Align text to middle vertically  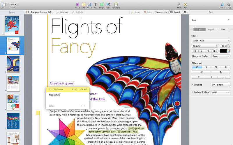tap(211, 77)
